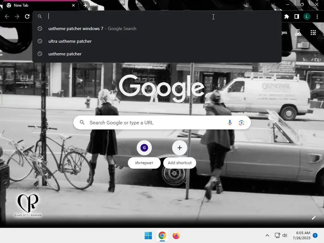This screenshot has height=243, width=324.
Task: Open the Windows Start menu
Action: [148, 235]
